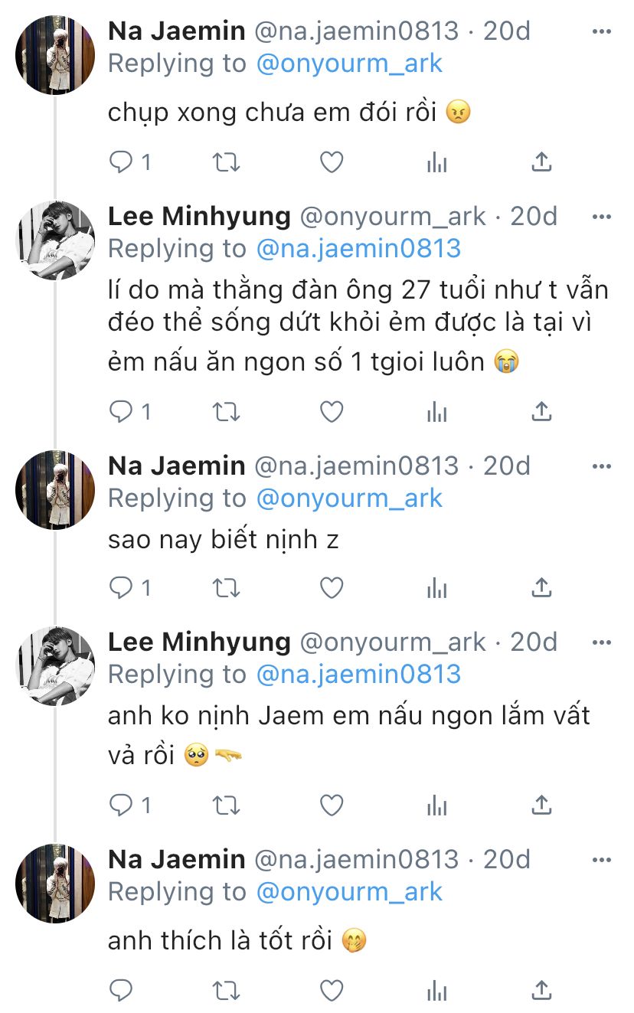Open @na.jaemin0813 link in 'lí do mà' reply
Viewport: 634px width, 1013px height.
[x=359, y=248]
